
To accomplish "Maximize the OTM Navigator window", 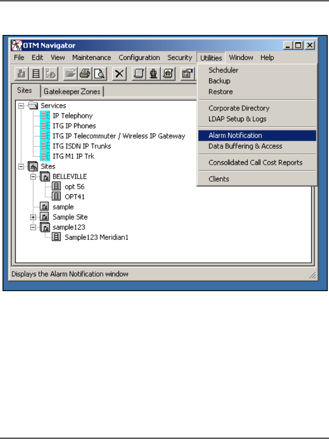I will (298, 46).
